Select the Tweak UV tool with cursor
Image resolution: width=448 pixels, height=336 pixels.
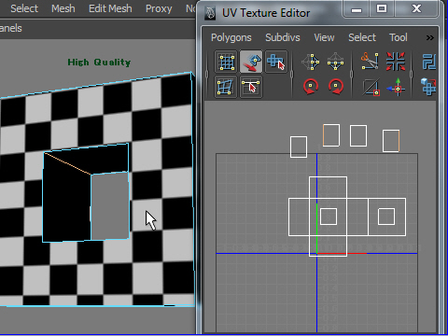click(x=251, y=87)
